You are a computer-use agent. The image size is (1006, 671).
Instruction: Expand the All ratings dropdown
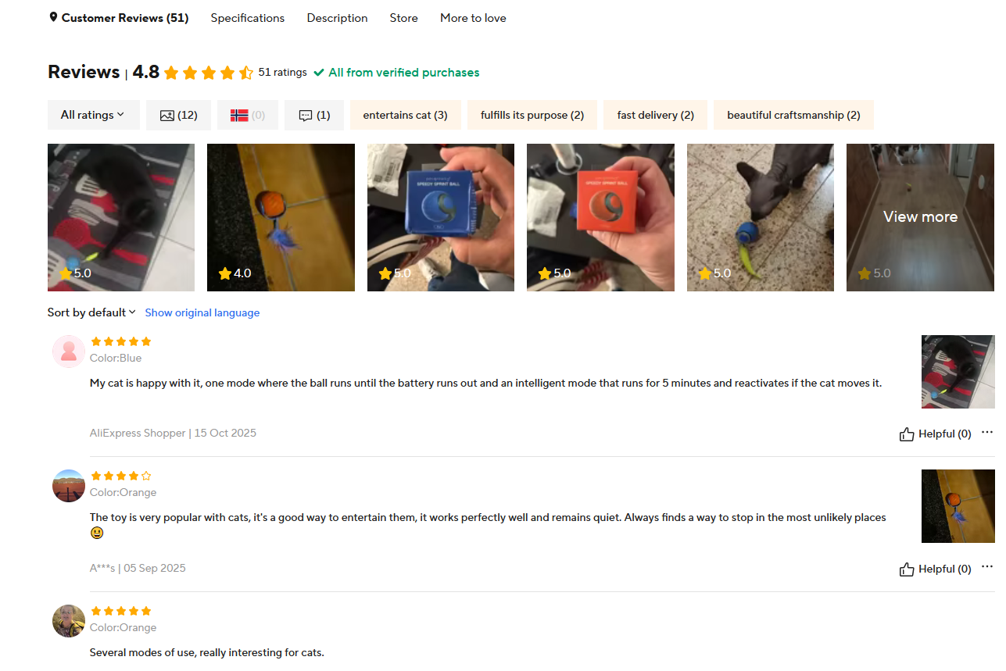point(93,115)
